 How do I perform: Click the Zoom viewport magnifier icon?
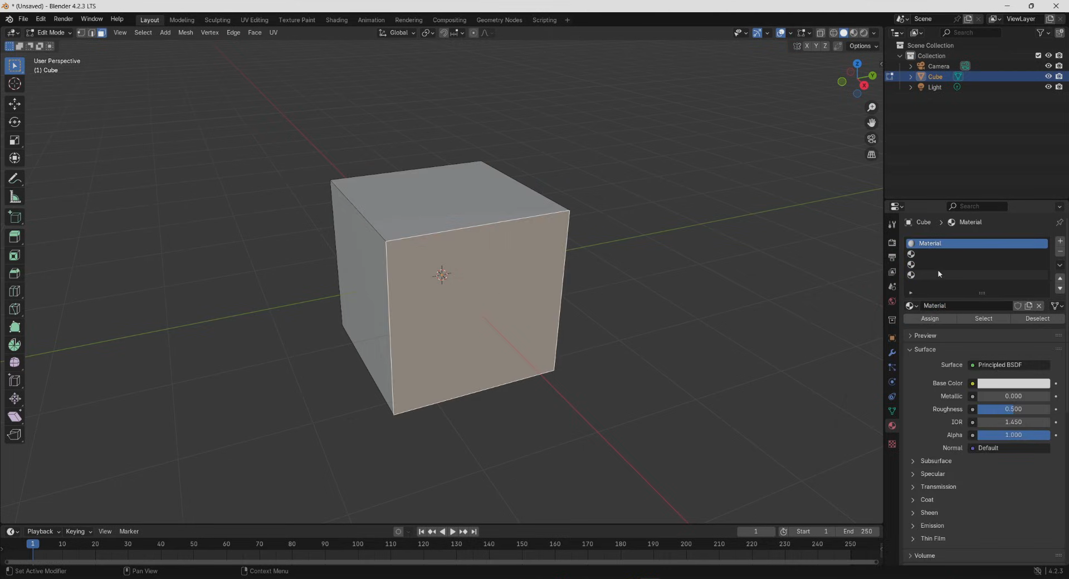pos(871,107)
